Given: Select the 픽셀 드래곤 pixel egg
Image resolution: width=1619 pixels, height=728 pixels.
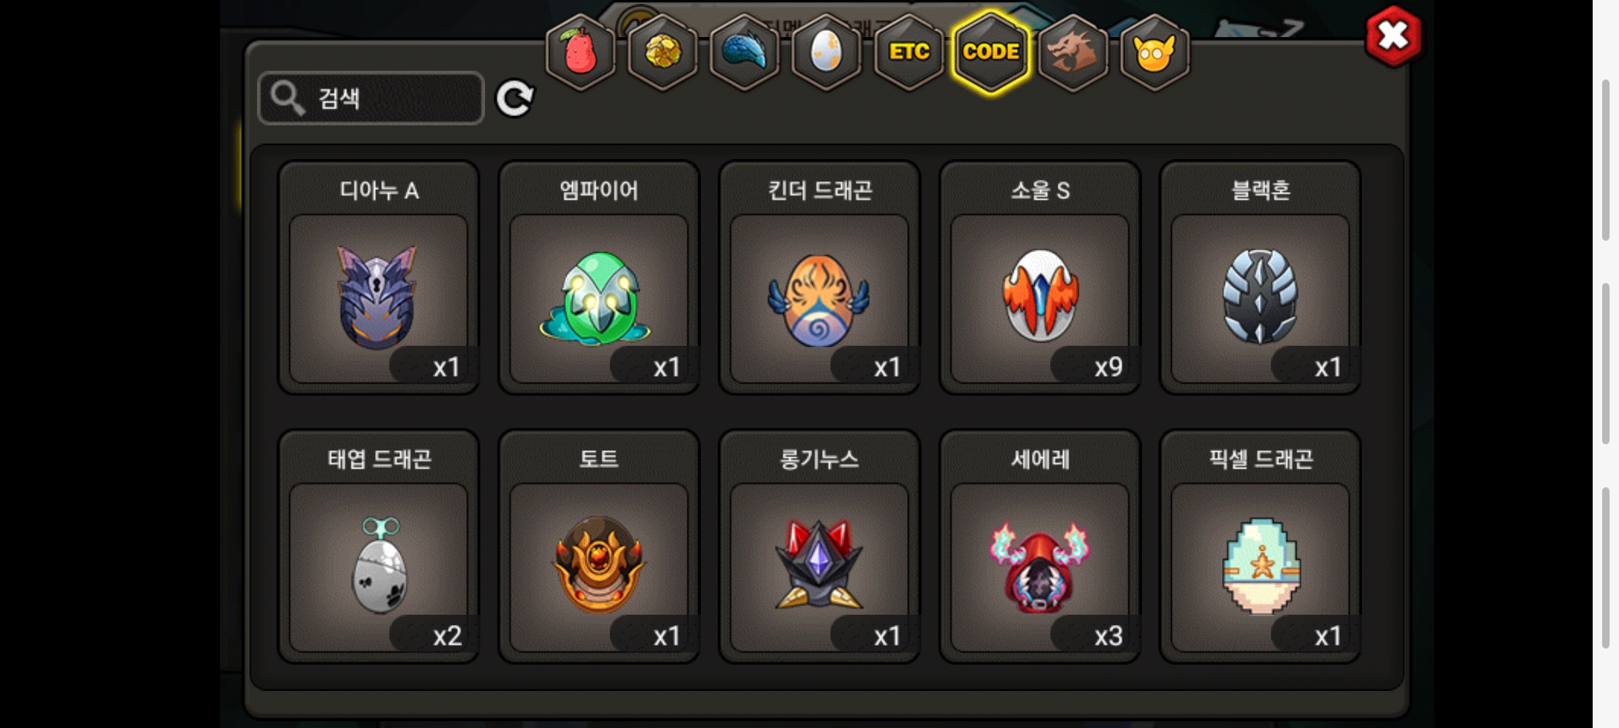Looking at the screenshot, I should 1260,547.
